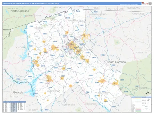Select ZIP code 29621 label
The width and height of the screenshot is (154, 115).
(49, 72)
